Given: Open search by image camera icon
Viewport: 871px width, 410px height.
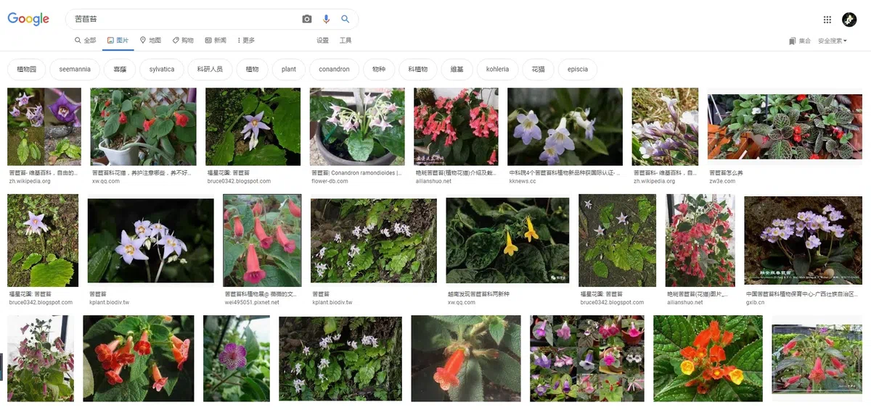Looking at the screenshot, I should pos(307,20).
